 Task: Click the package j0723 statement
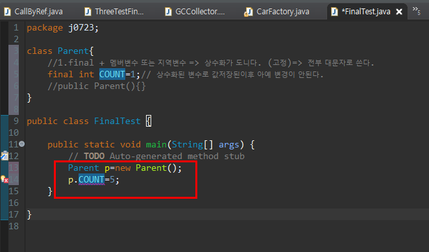coord(62,28)
